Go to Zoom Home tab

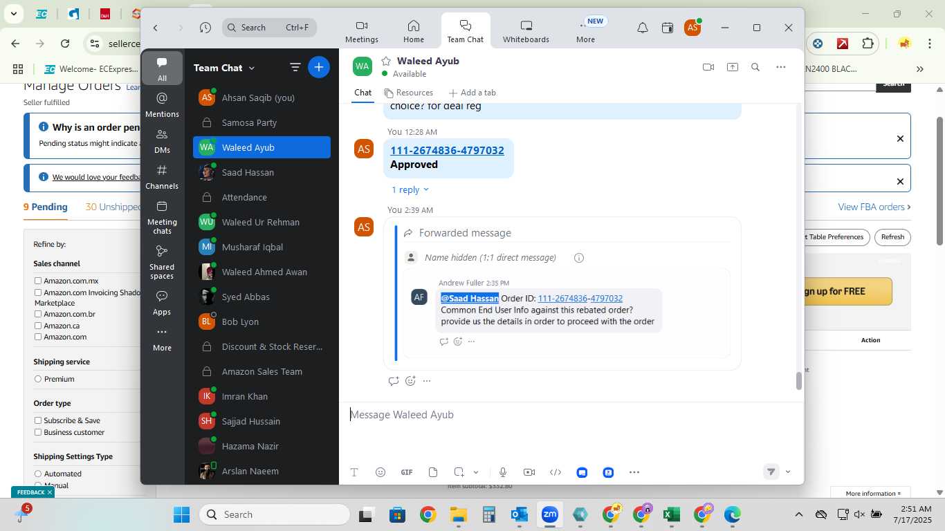pyautogui.click(x=414, y=31)
